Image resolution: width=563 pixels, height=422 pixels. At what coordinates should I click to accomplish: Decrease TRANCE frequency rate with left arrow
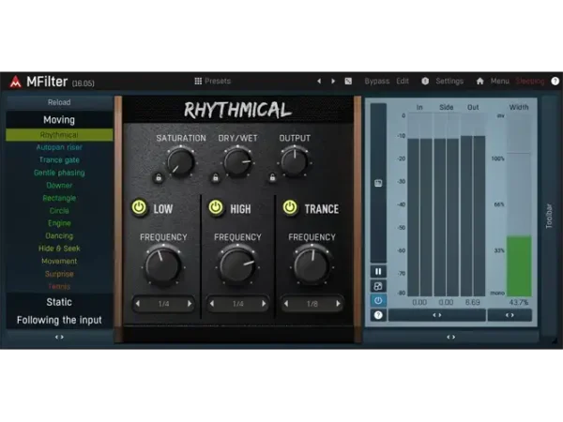[x=286, y=304]
